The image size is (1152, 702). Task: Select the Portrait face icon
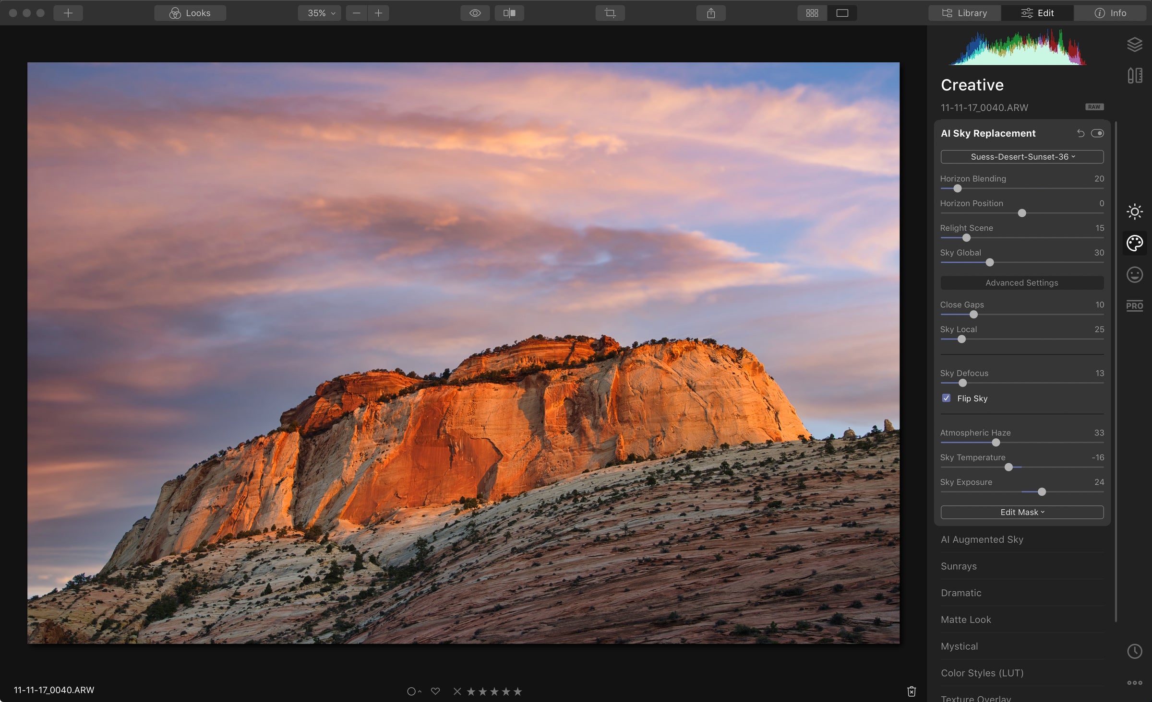[1134, 275]
